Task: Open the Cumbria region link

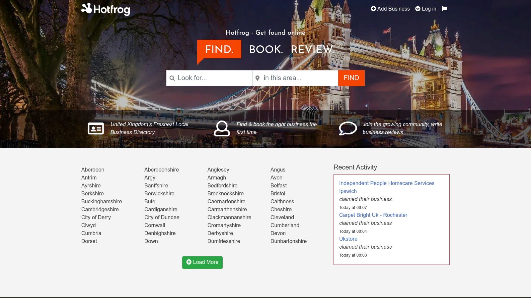Action: click(x=91, y=233)
